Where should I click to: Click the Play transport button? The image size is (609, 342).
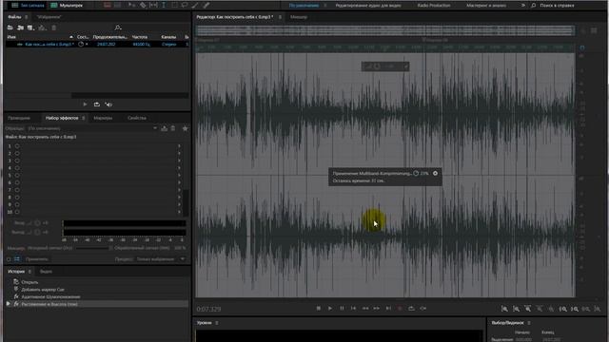pyautogui.click(x=330, y=308)
